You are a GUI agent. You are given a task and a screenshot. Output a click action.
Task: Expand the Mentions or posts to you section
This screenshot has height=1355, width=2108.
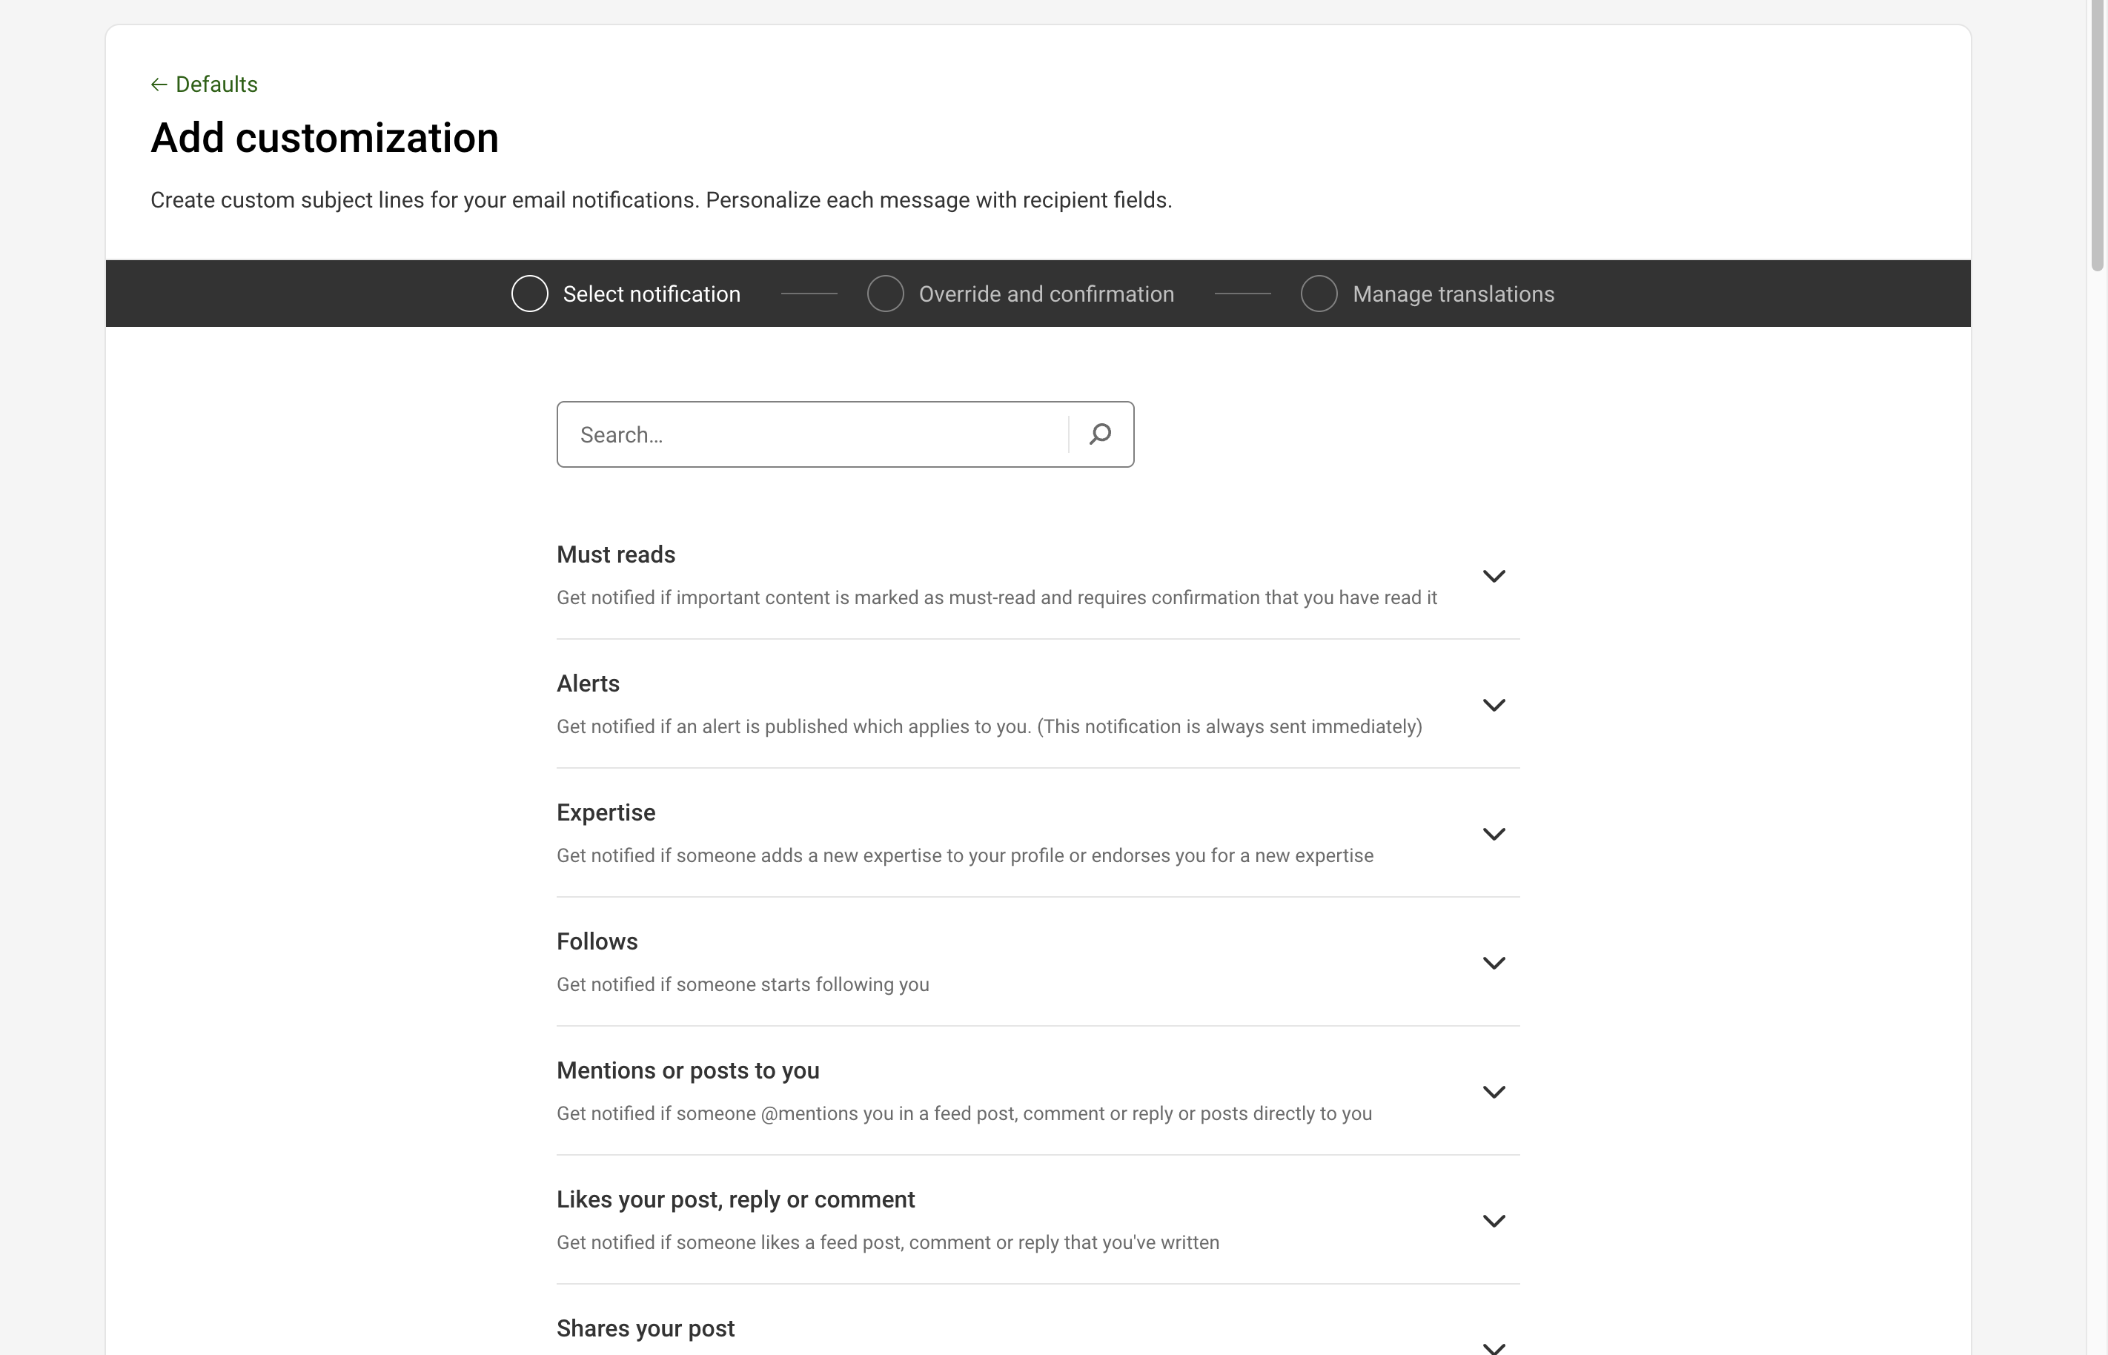(x=1493, y=1091)
